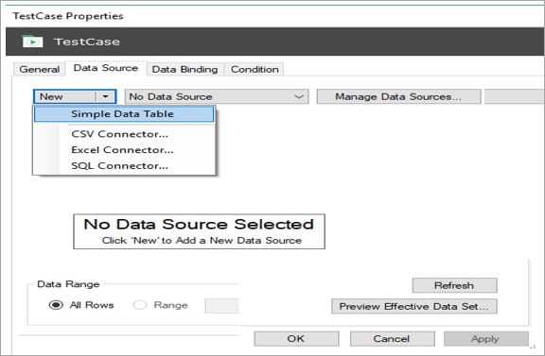The image size is (545, 356).
Task: Choose Simple Data Table from menu
Action: coord(124,114)
